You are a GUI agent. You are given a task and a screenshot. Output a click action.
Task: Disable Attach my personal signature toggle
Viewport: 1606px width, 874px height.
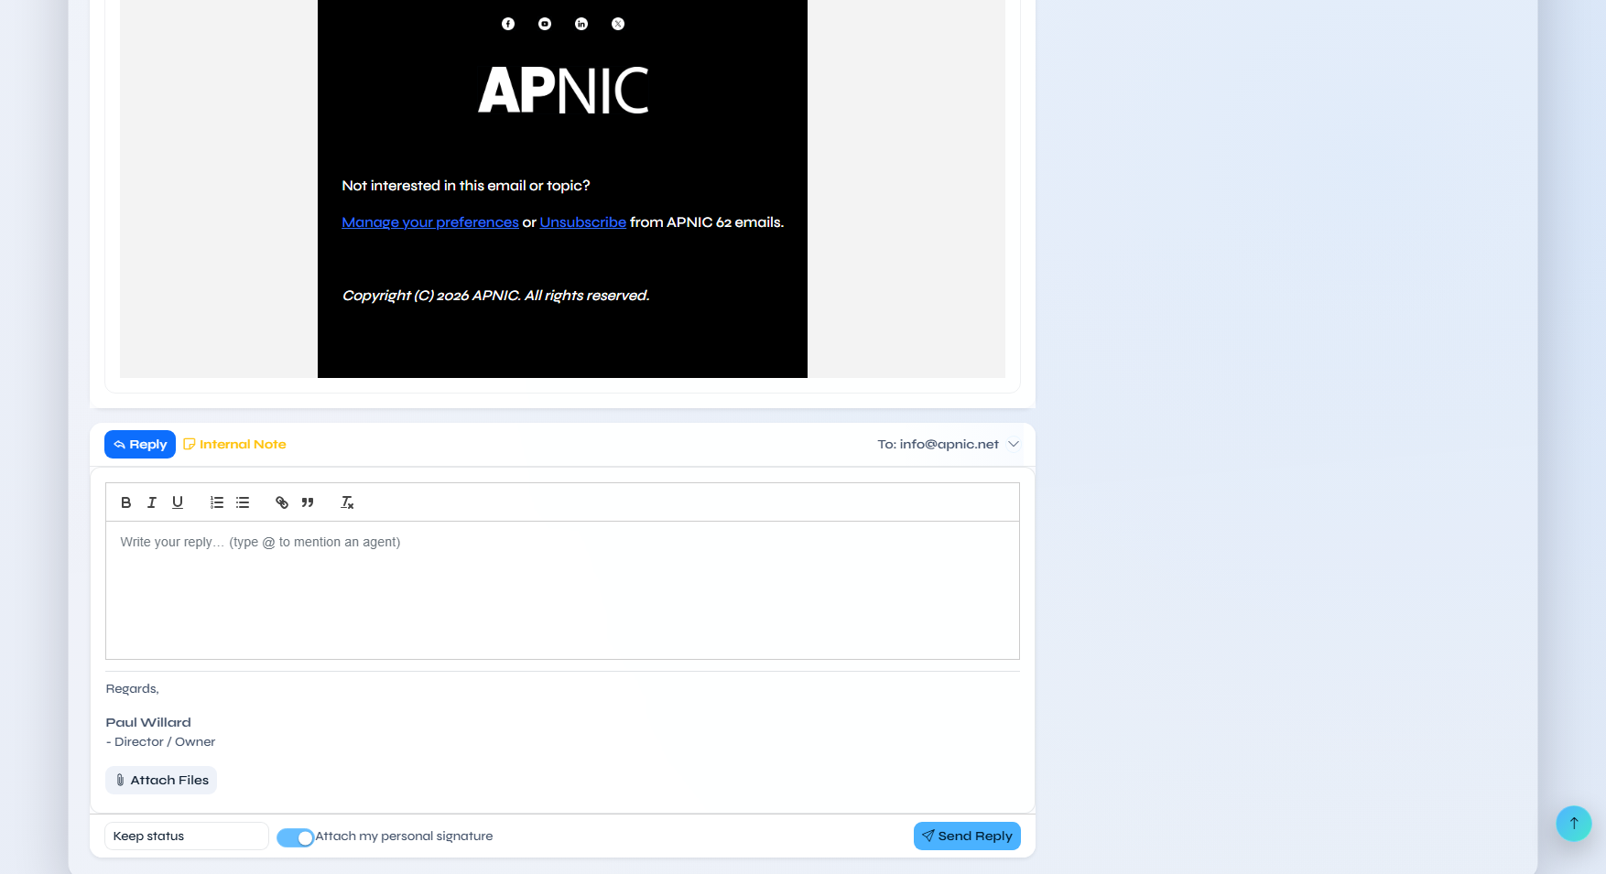295,837
